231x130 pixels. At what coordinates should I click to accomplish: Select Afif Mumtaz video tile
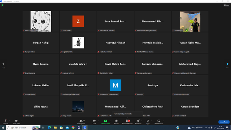pyautogui.click(x=190, y=21)
